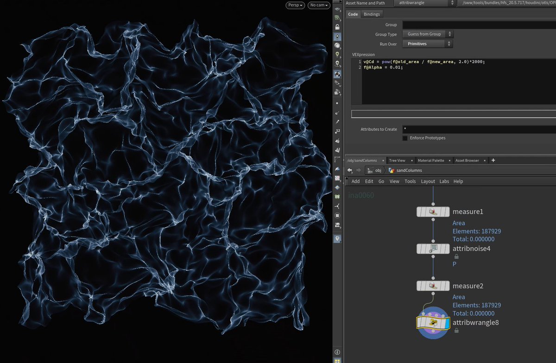Close the Material Palette tab
The height and width of the screenshot is (363, 556).
(x=450, y=160)
